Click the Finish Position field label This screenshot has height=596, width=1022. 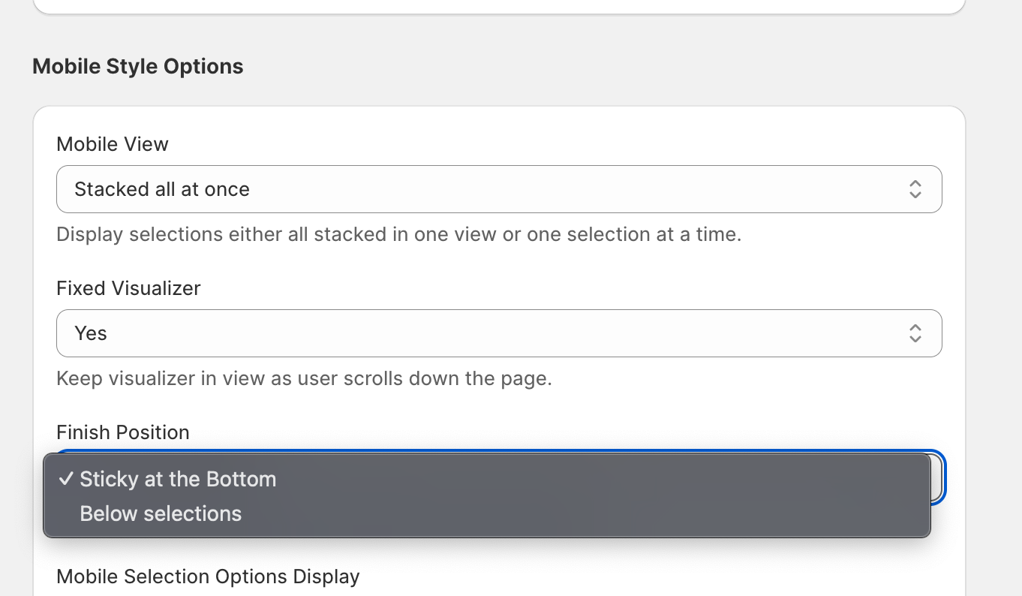point(123,432)
